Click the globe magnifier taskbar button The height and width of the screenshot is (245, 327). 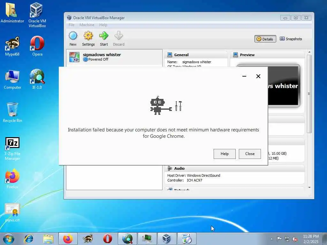(127, 239)
